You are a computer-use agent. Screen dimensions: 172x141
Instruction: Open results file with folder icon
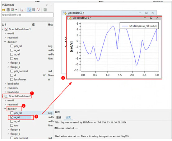click(3, 10)
